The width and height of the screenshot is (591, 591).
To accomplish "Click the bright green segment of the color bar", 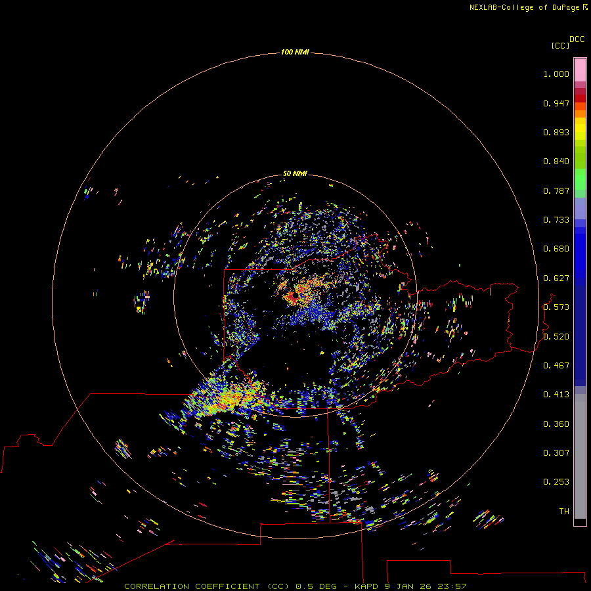I will click(580, 179).
